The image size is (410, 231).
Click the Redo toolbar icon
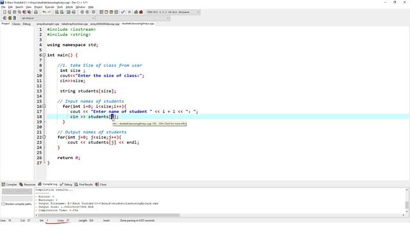[49, 12]
